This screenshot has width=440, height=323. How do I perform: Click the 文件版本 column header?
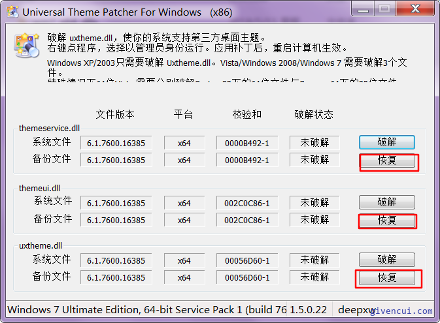[115, 114]
